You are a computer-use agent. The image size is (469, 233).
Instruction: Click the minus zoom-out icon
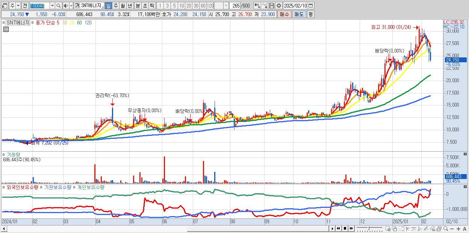[x=452, y=229]
